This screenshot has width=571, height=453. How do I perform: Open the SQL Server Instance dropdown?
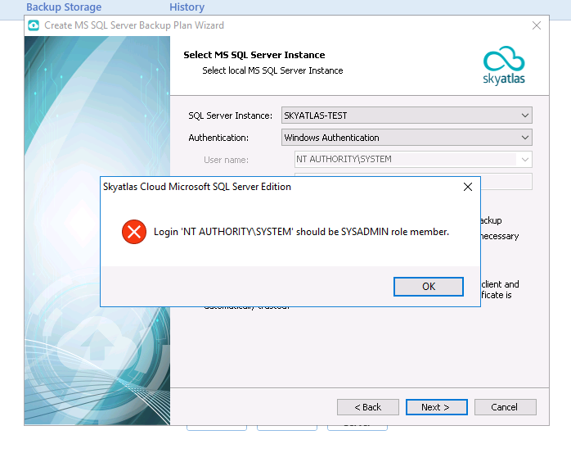[407, 116]
